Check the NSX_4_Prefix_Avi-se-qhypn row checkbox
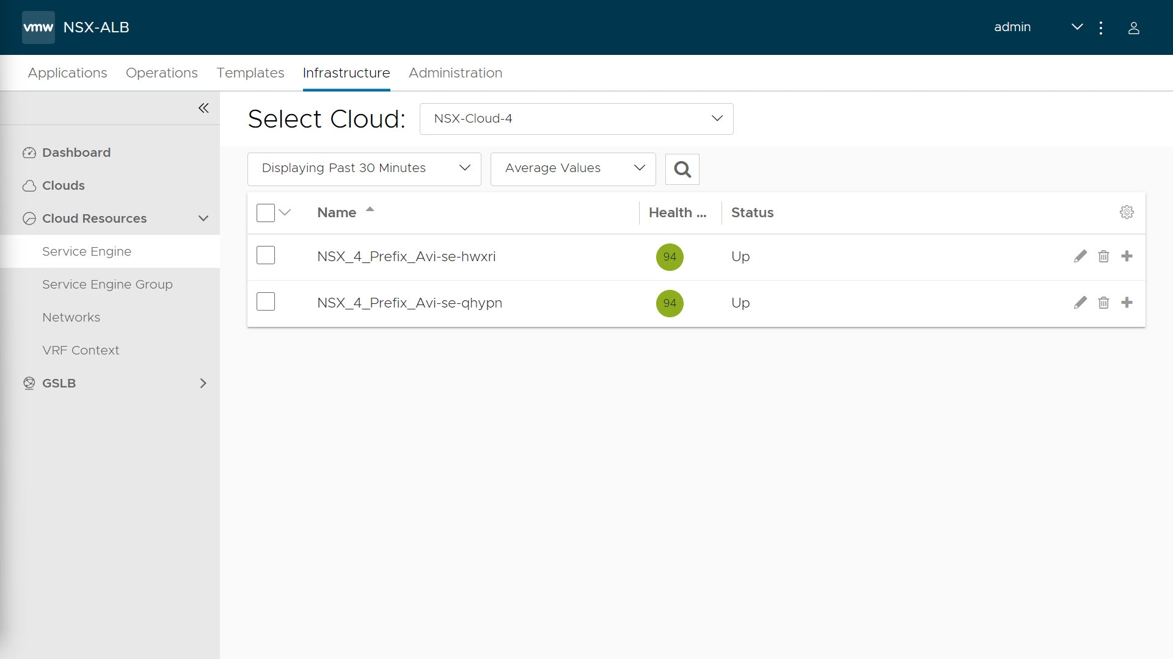Screen dimensions: 1173x659 pos(266,301)
